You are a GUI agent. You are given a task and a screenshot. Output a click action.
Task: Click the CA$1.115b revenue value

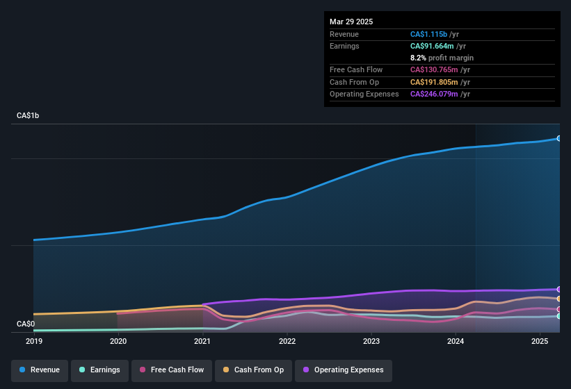pyautogui.click(x=428, y=34)
